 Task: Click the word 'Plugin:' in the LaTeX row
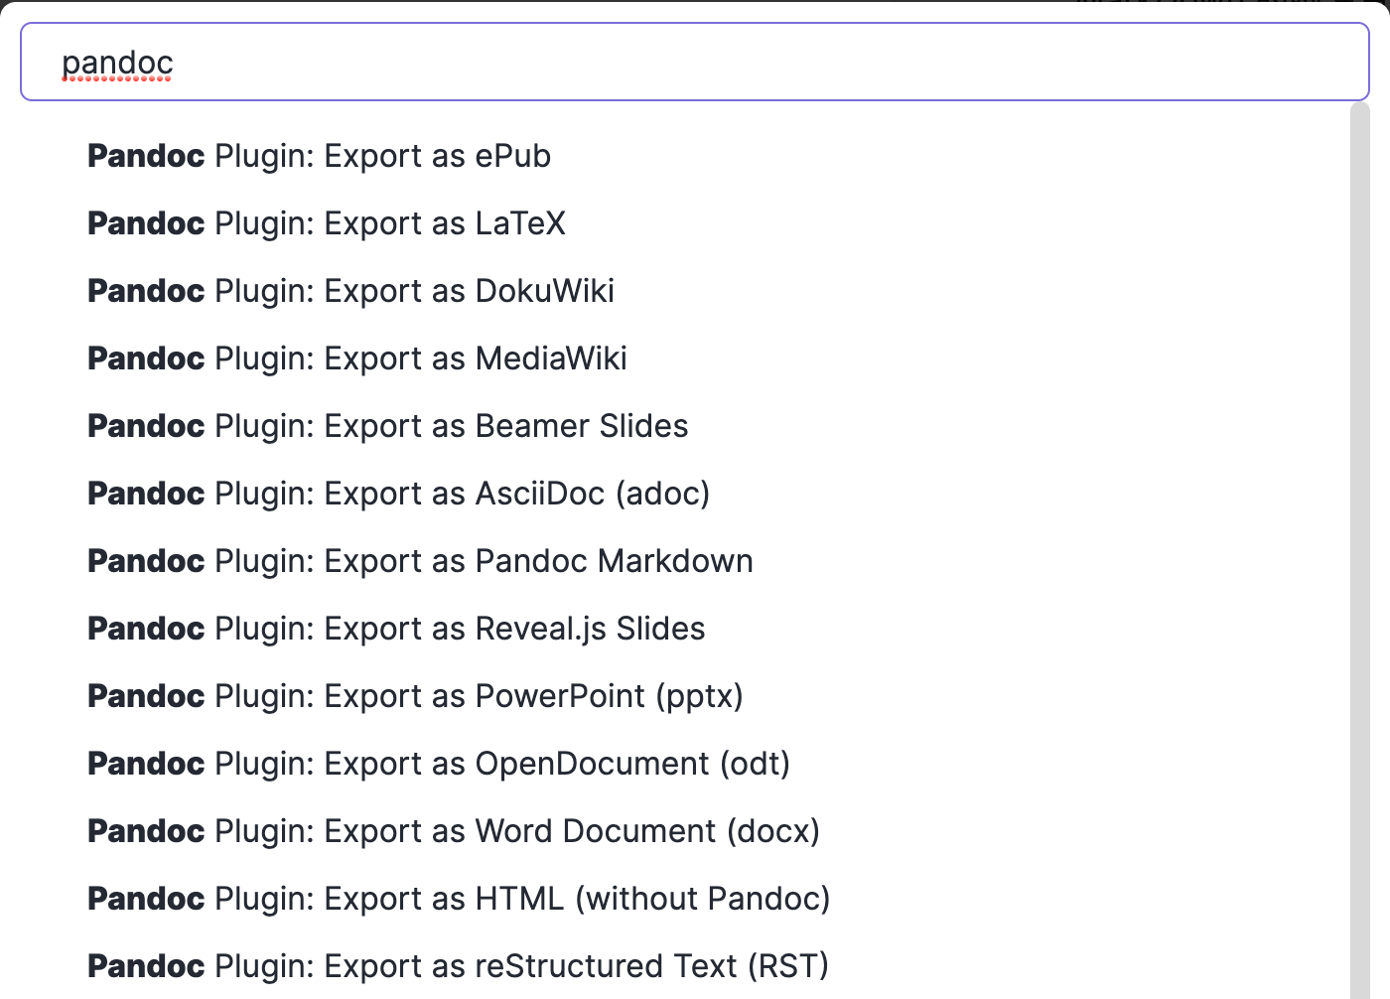point(264,223)
